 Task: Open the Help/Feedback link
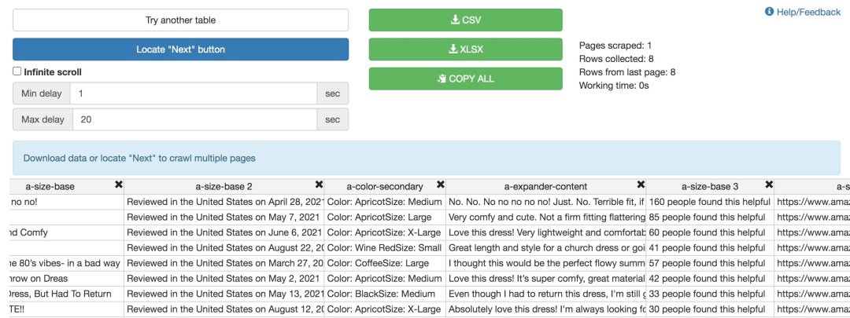tap(808, 12)
